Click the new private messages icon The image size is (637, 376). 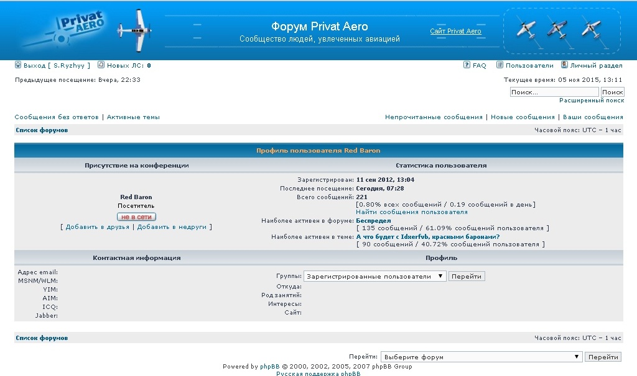101,65
